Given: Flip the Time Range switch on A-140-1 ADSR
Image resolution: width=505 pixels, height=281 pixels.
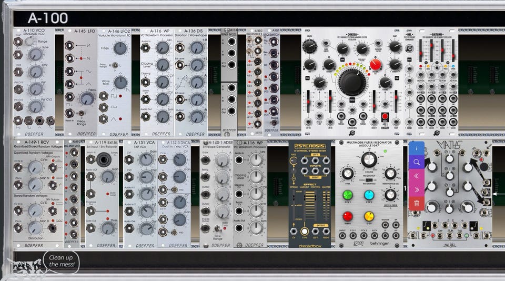Looking at the screenshot, I should coord(218,228).
